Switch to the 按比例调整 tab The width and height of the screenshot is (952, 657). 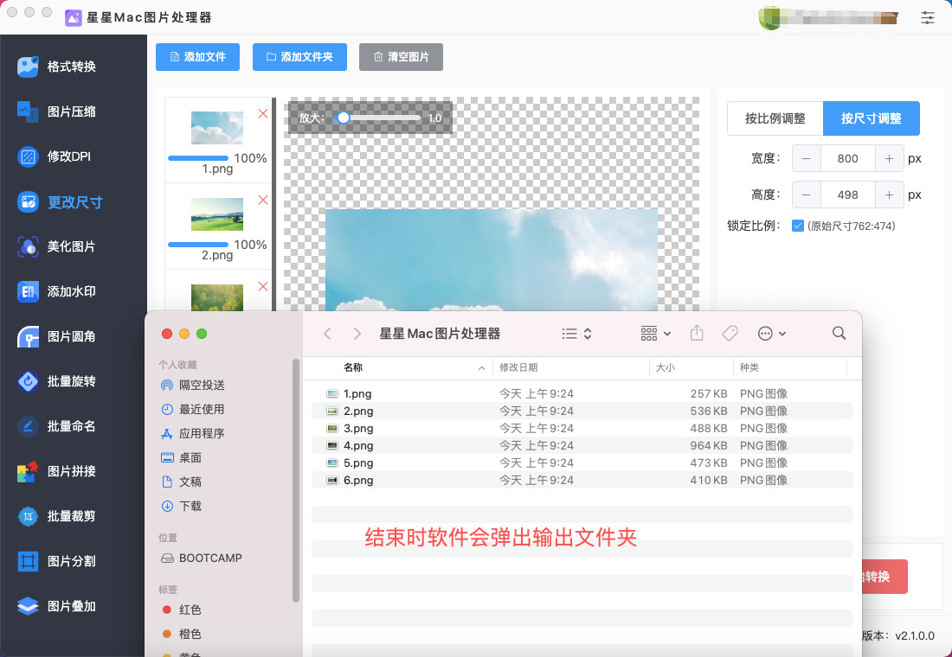(775, 118)
